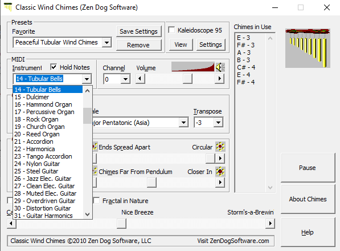Choose 25 - Steel Guitar

(48, 171)
